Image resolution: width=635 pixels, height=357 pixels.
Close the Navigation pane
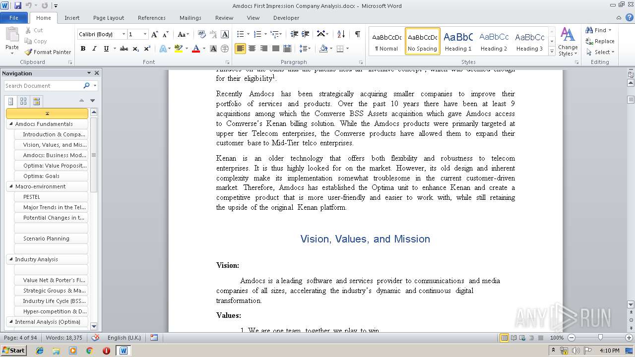pos(97,73)
